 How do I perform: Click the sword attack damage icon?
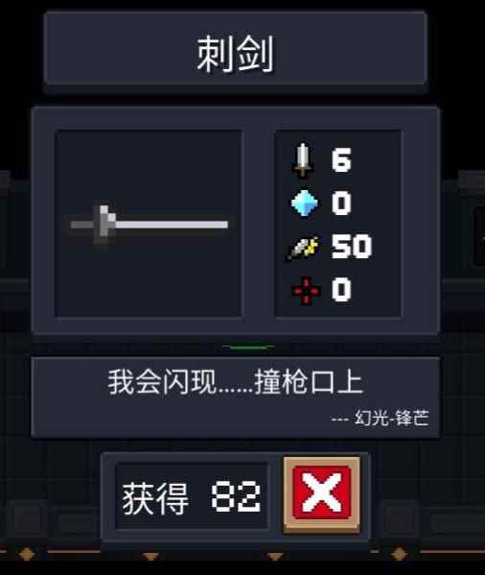click(303, 160)
